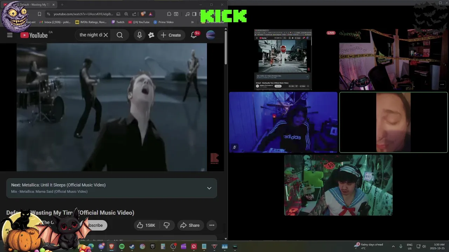The width and height of the screenshot is (449, 252).
Task: Open YouTube notifications bell
Action: click(194, 35)
